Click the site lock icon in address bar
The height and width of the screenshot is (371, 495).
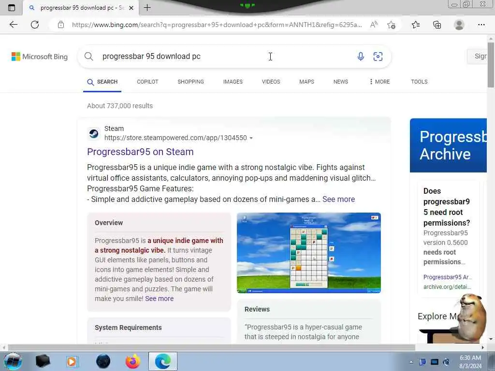tap(61, 25)
